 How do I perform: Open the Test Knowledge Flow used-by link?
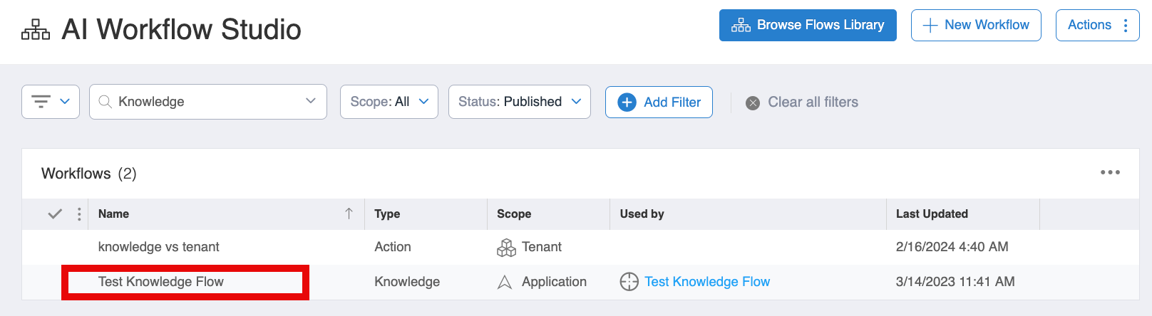click(706, 282)
